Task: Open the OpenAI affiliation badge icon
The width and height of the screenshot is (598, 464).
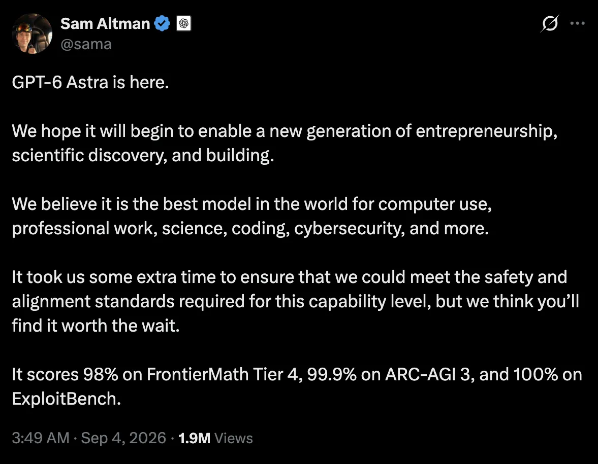Action: [183, 24]
